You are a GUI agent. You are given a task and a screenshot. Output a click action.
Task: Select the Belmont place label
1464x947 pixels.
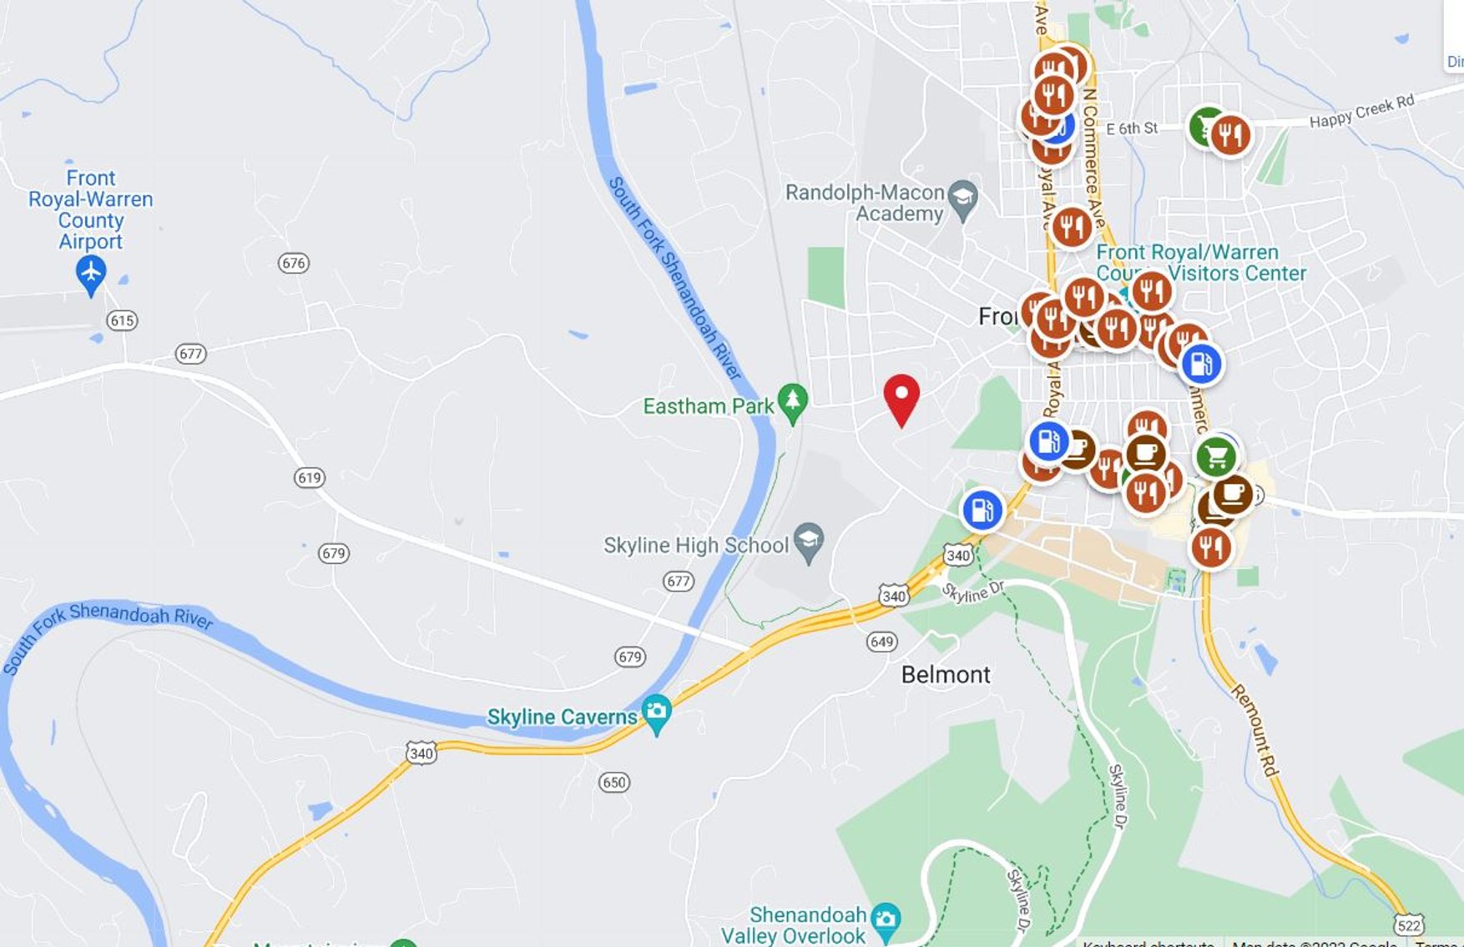pyautogui.click(x=946, y=674)
